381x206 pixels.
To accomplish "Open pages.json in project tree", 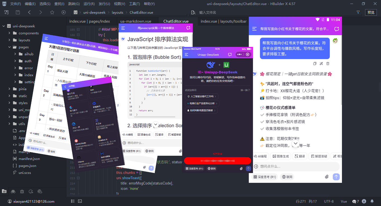I will tap(27, 166).
